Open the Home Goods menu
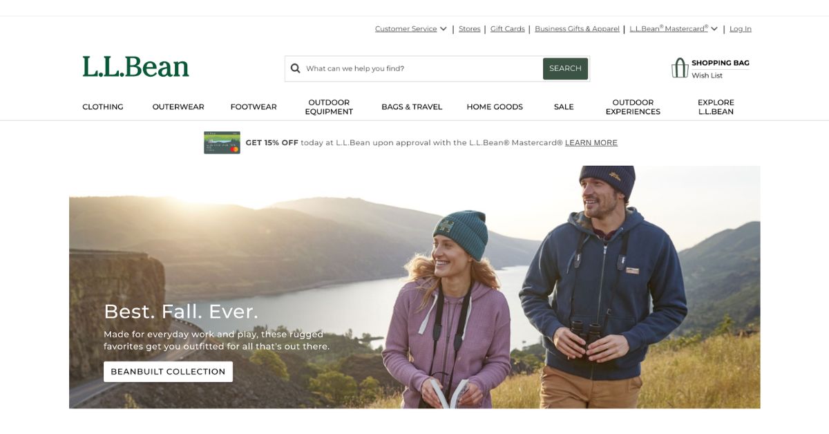 (x=495, y=107)
